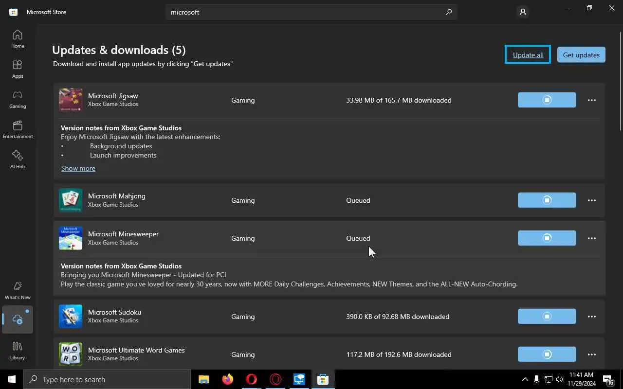The width and height of the screenshot is (623, 389).
Task: Click '33.98 MB of 165.7 MB downloaded' text
Action: coord(399,100)
